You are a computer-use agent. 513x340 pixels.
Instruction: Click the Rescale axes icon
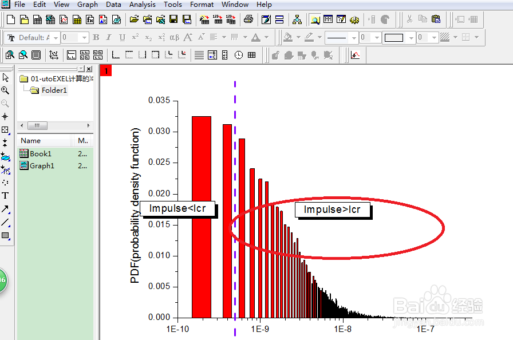(x=54, y=55)
